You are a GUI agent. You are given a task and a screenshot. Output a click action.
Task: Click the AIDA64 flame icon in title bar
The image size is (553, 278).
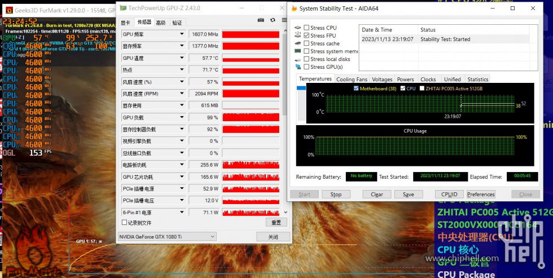[294, 8]
